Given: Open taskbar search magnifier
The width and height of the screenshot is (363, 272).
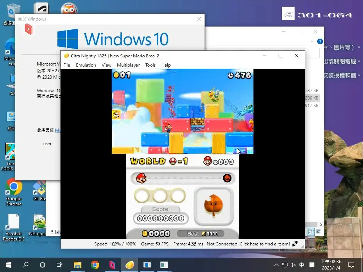Looking at the screenshot, I should (26, 265).
